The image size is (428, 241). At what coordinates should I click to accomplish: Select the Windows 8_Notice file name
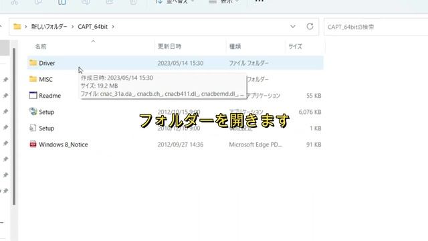coord(64,145)
